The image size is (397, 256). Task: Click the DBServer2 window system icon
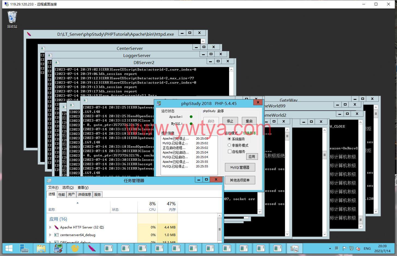point(57,62)
